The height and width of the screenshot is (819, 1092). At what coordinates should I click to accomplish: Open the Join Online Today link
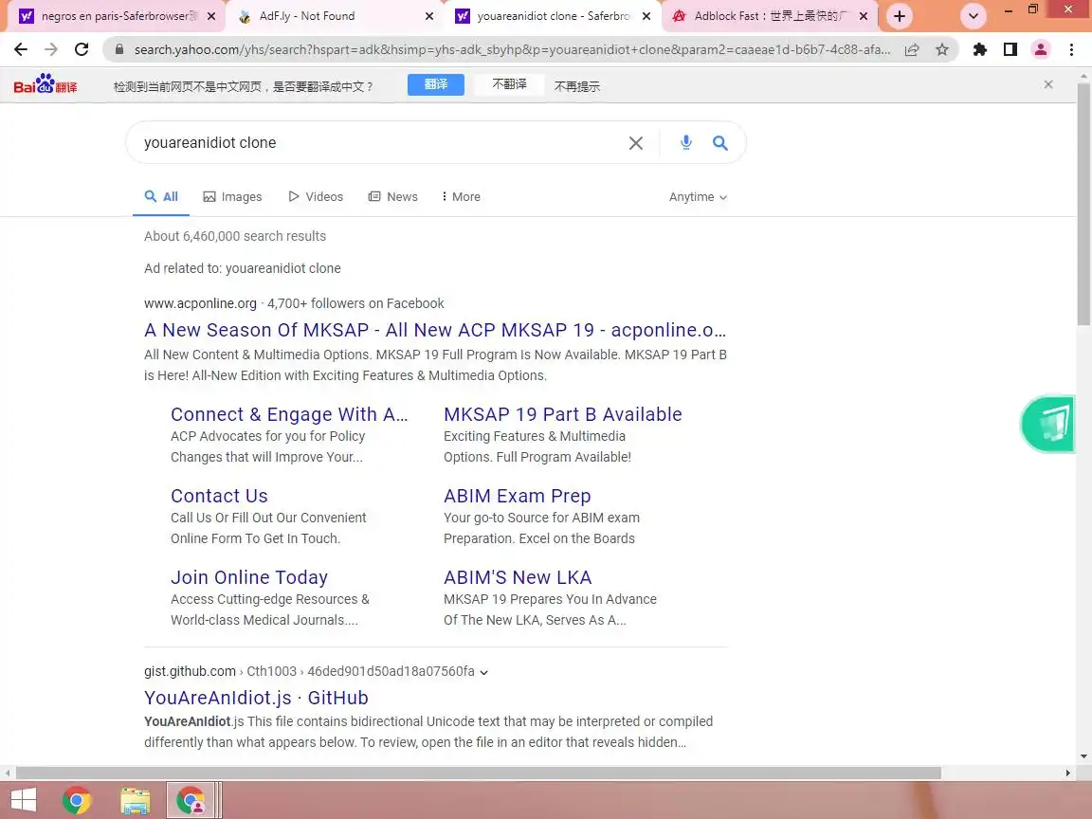tap(249, 577)
